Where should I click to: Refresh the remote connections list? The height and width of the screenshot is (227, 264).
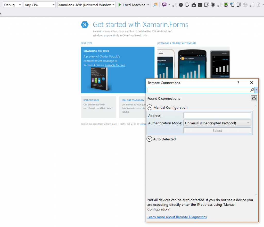point(254,98)
